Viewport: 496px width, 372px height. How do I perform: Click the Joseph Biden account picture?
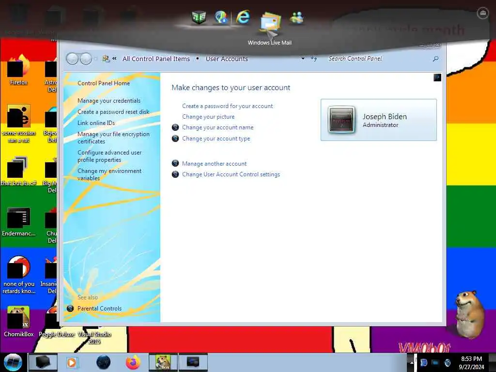coord(341,120)
